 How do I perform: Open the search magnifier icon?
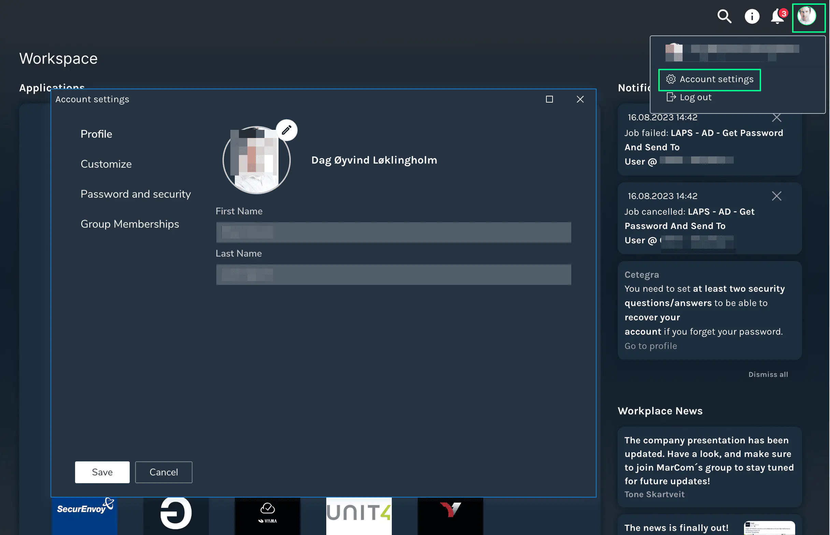[724, 16]
